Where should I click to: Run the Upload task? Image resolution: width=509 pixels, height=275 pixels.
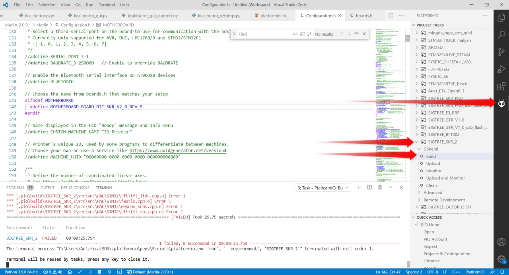[x=433, y=163]
